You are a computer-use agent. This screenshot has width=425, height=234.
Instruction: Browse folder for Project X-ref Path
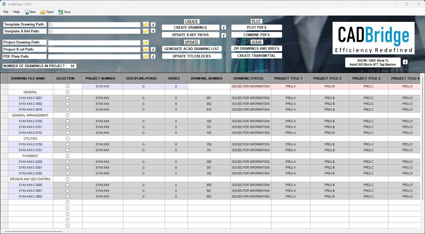pyautogui.click(x=146, y=49)
